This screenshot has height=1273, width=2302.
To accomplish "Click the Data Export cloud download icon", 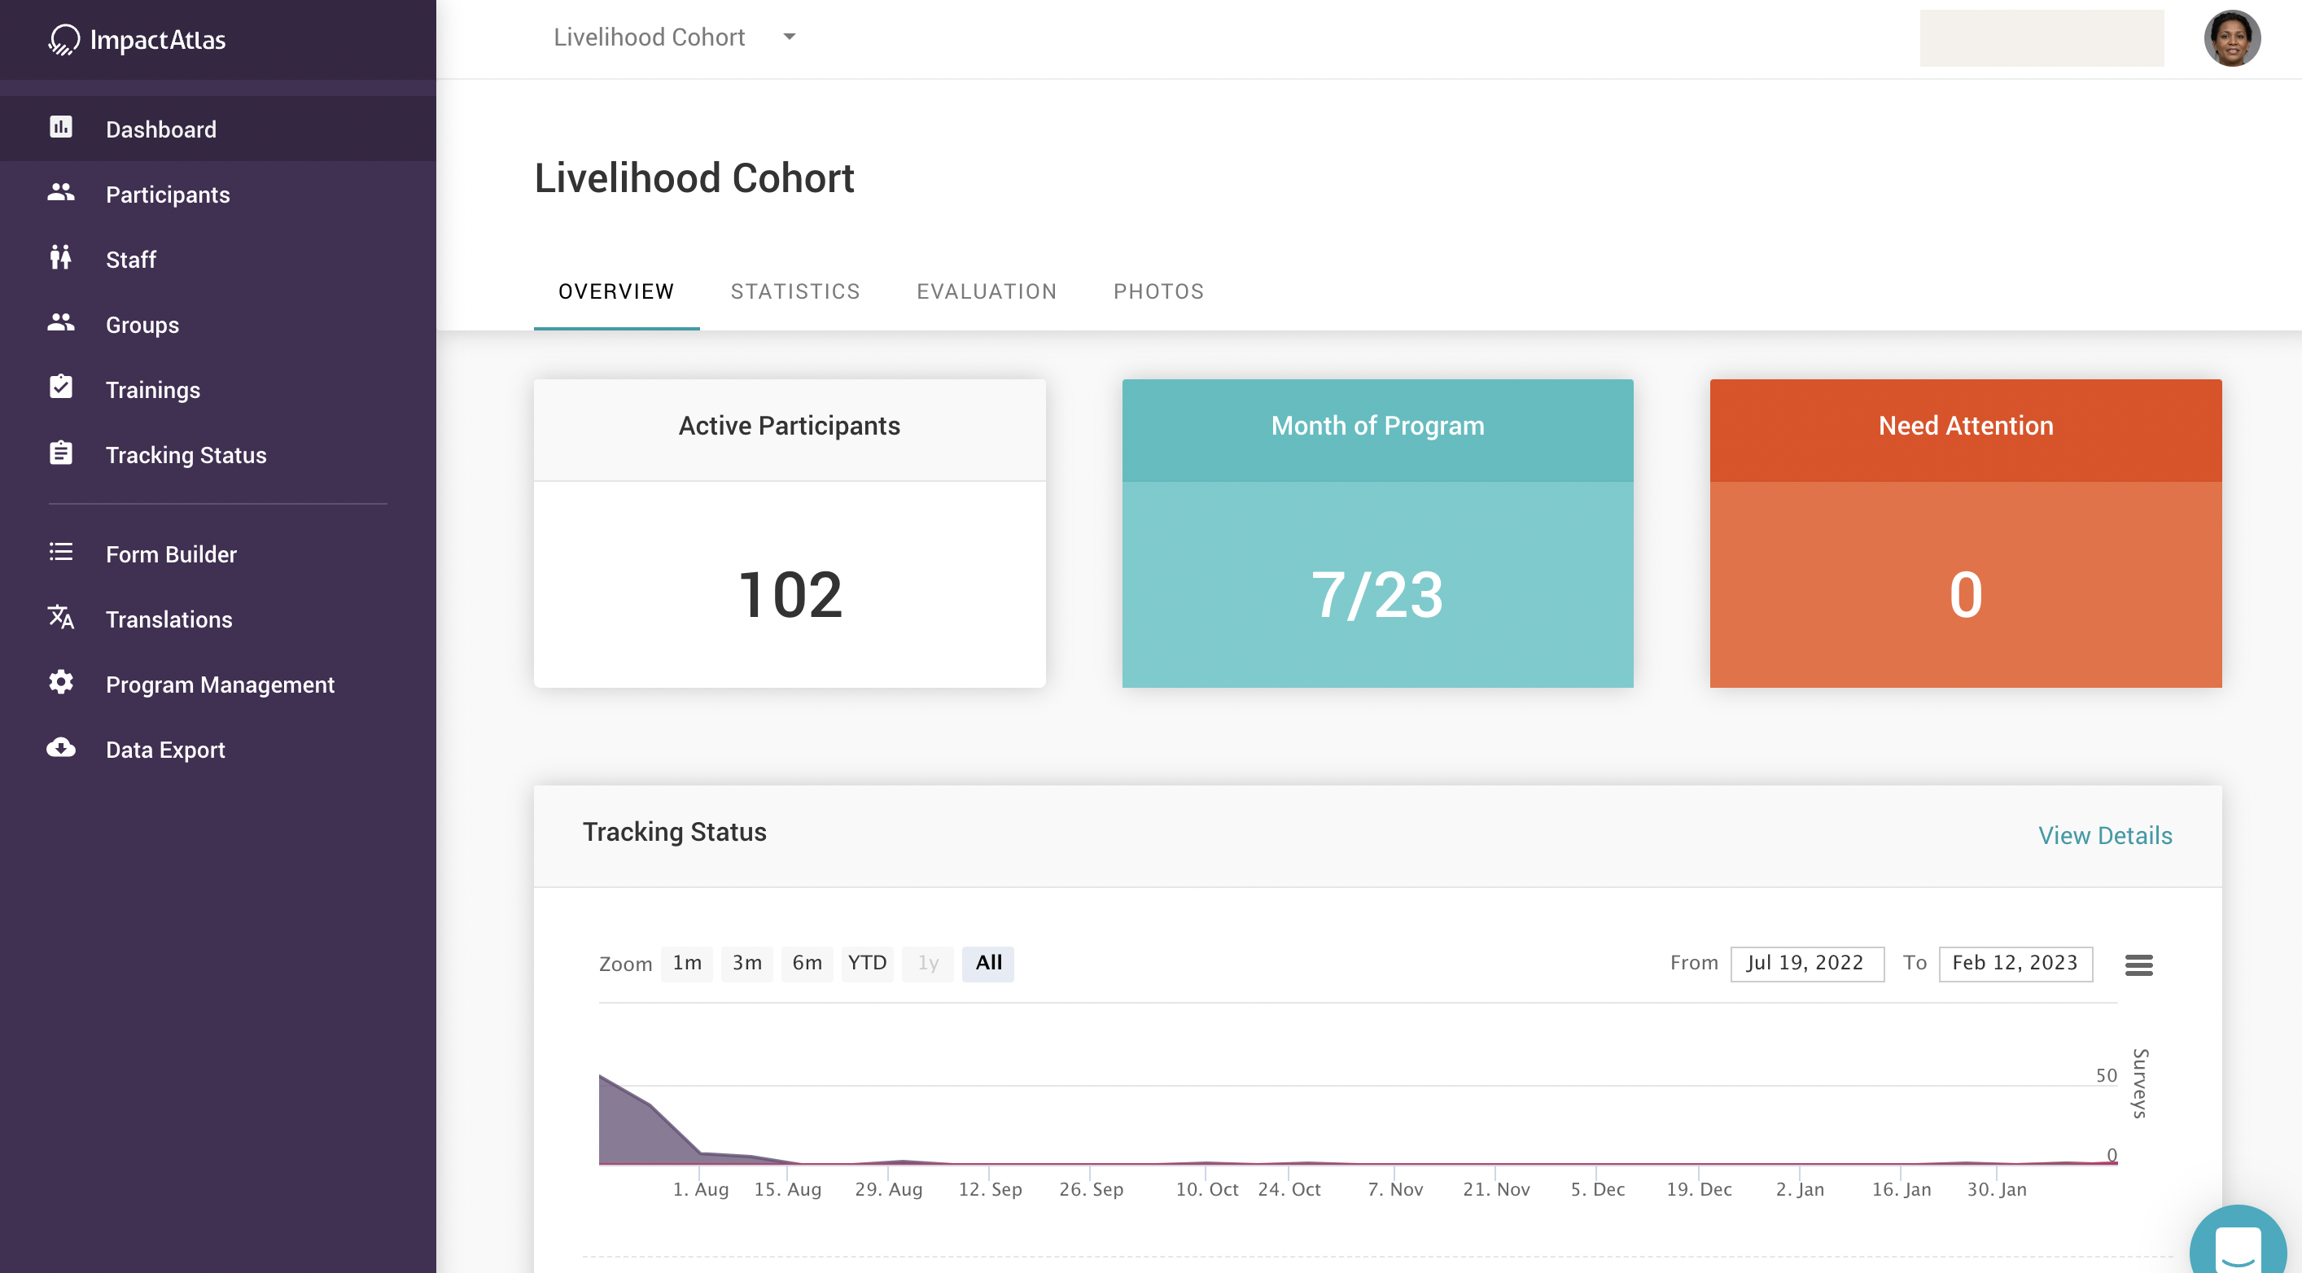I will tap(61, 748).
